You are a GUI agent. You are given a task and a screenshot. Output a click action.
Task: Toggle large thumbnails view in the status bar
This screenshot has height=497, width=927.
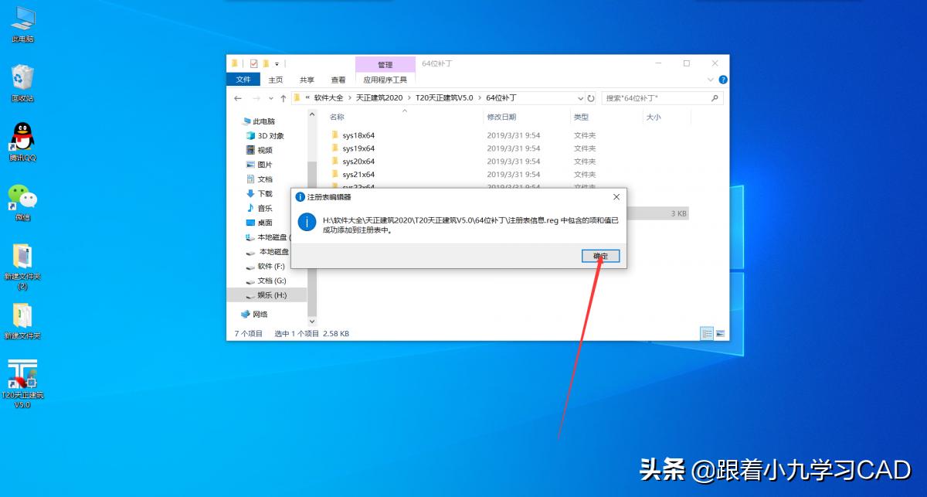pyautogui.click(x=719, y=333)
